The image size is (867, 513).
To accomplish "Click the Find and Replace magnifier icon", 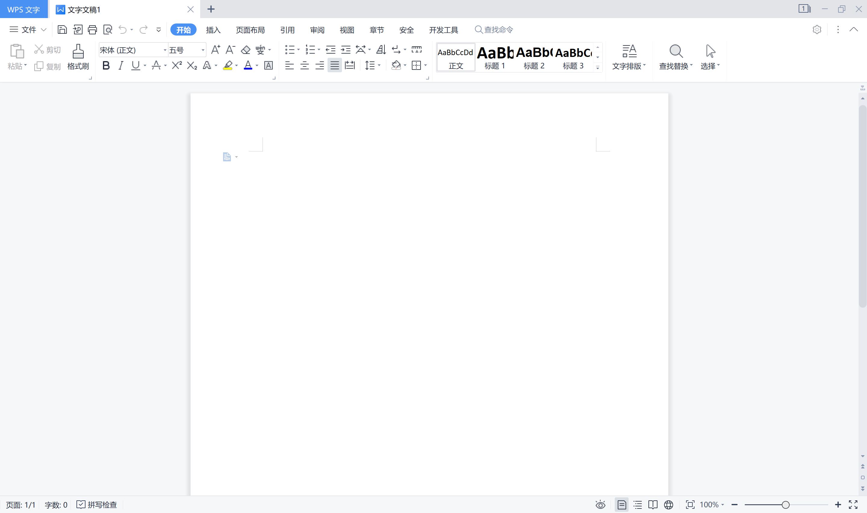I will (x=676, y=51).
